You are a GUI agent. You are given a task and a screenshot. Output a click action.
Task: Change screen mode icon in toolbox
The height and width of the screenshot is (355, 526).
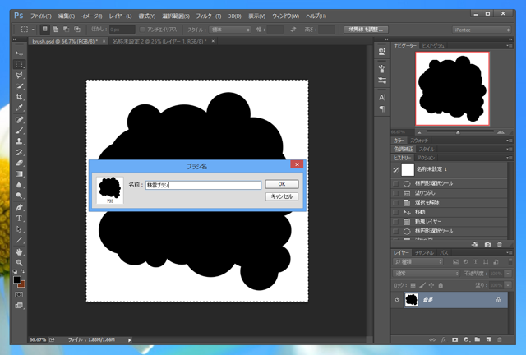pos(19,306)
